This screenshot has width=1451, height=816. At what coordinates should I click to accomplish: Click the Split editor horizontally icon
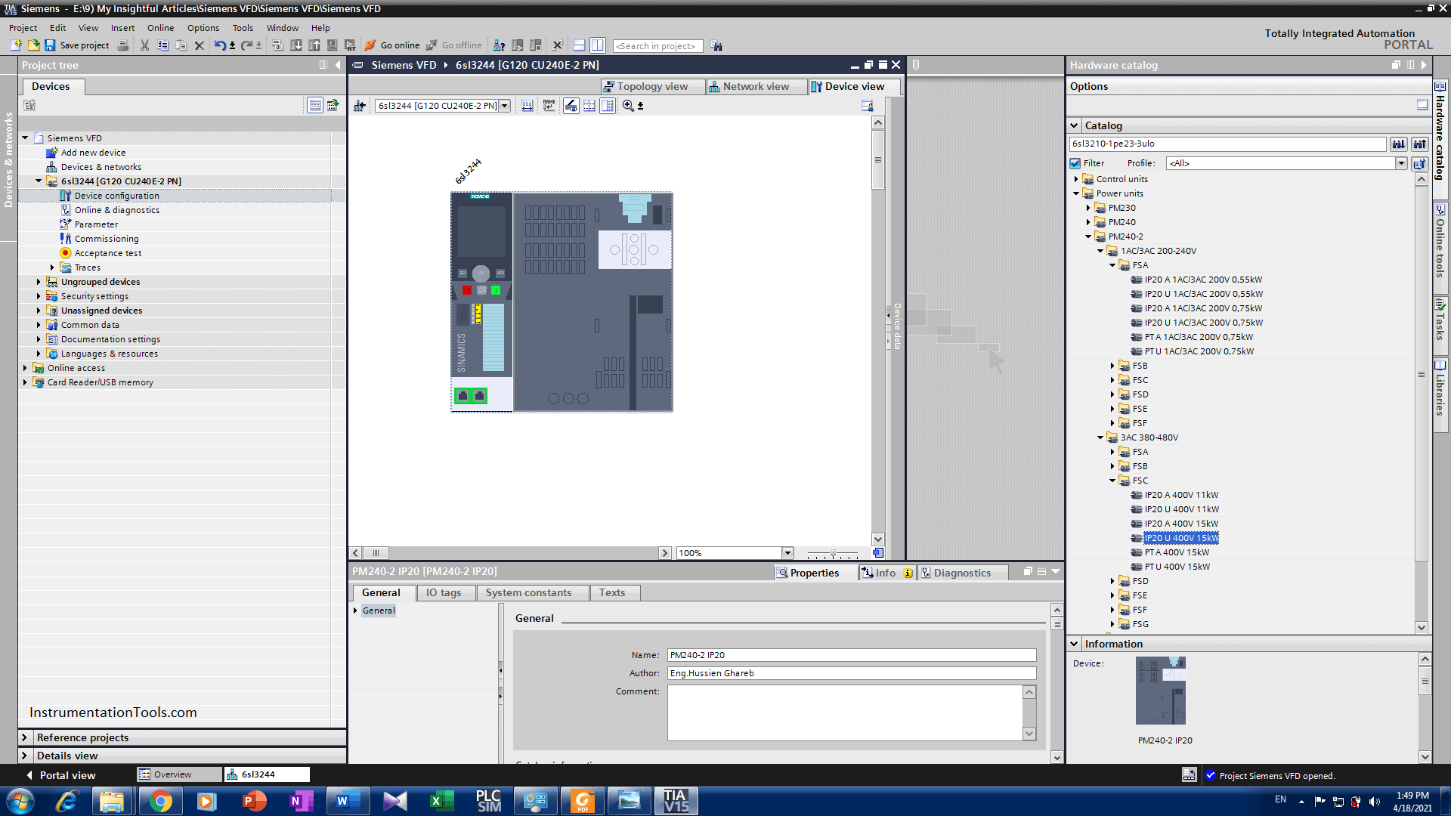click(x=580, y=45)
